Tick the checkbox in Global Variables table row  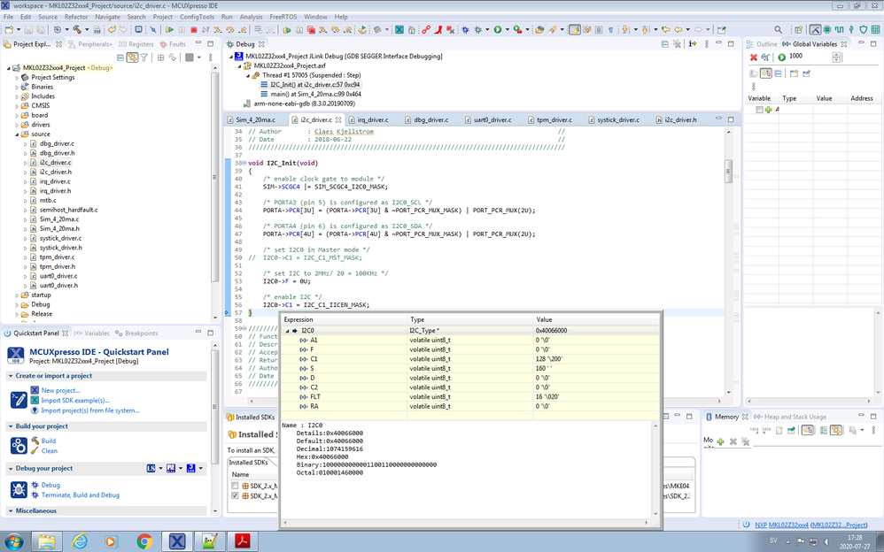click(x=759, y=110)
